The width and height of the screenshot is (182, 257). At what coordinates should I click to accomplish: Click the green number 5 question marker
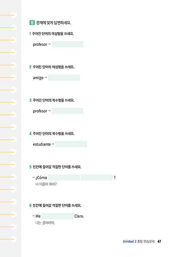[x=30, y=167]
